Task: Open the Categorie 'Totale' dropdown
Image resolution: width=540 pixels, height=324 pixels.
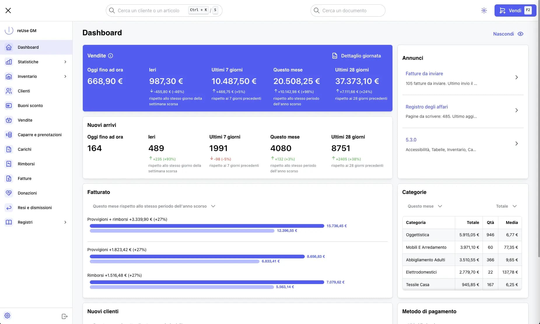Action: tap(506, 206)
